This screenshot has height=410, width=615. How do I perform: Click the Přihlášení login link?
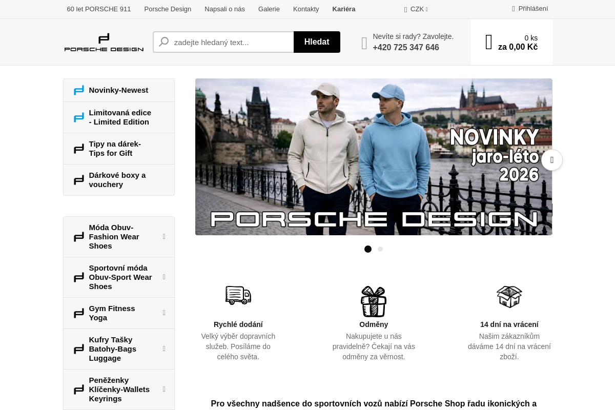coord(530,9)
